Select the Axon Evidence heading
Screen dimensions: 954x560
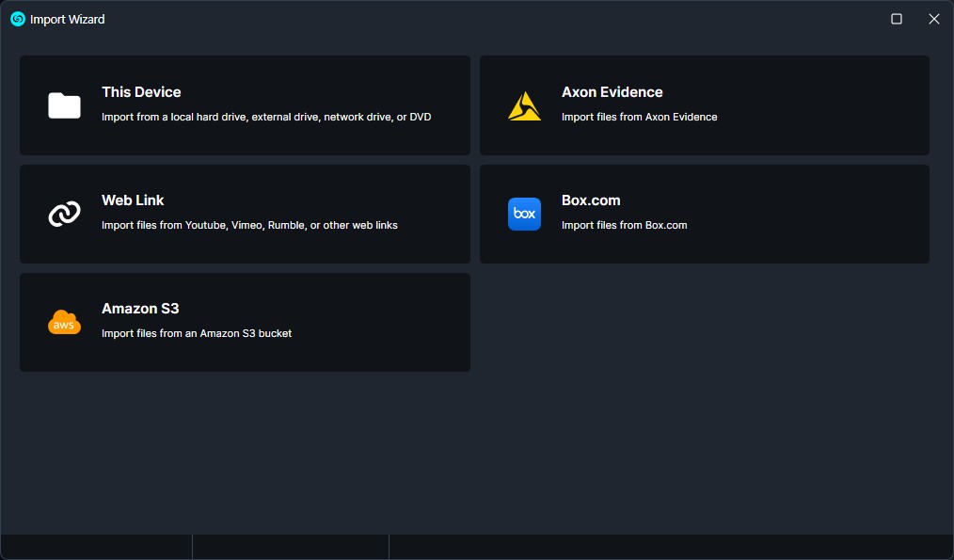(x=612, y=92)
